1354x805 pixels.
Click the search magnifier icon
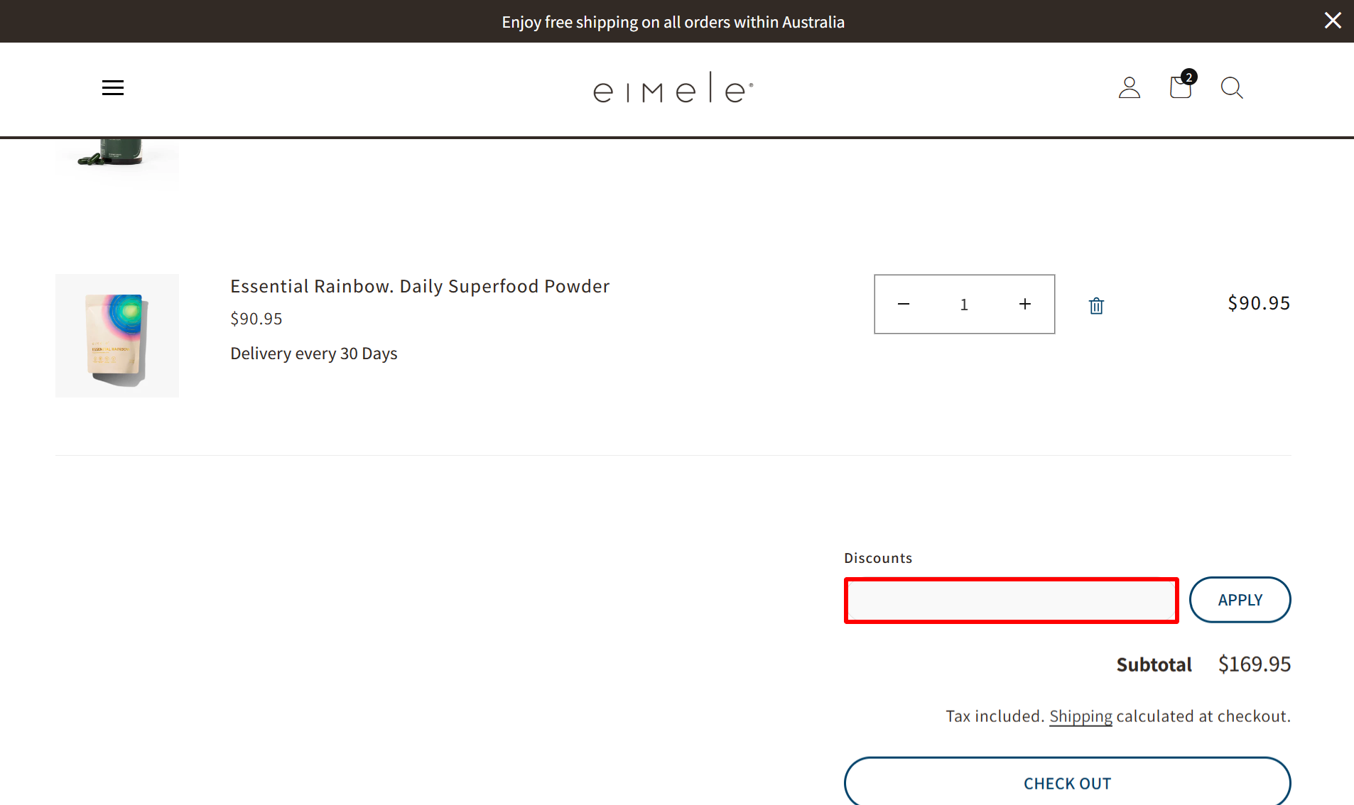point(1231,88)
